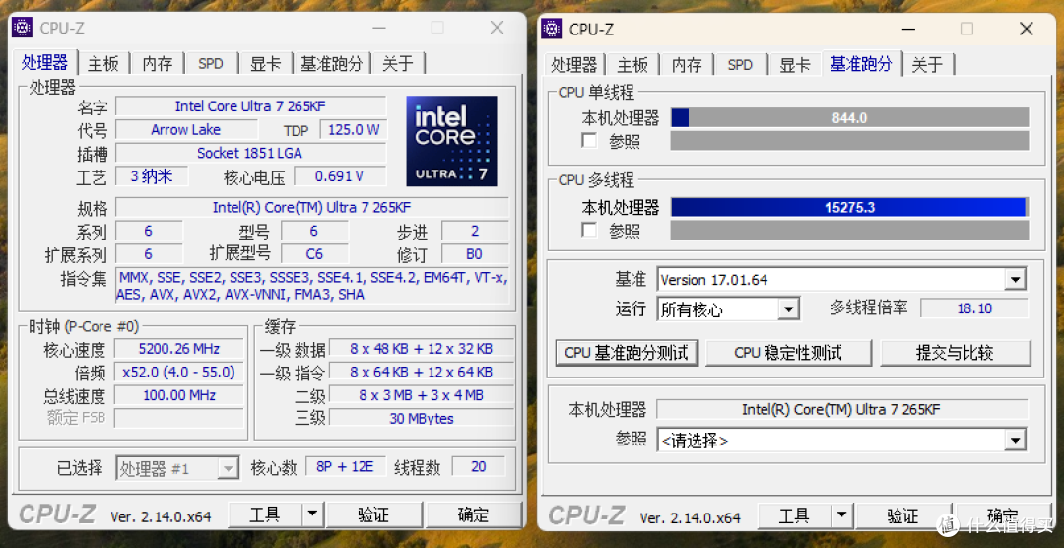Select 显卡 tab in left window
This screenshot has height=548, width=1064.
265,64
